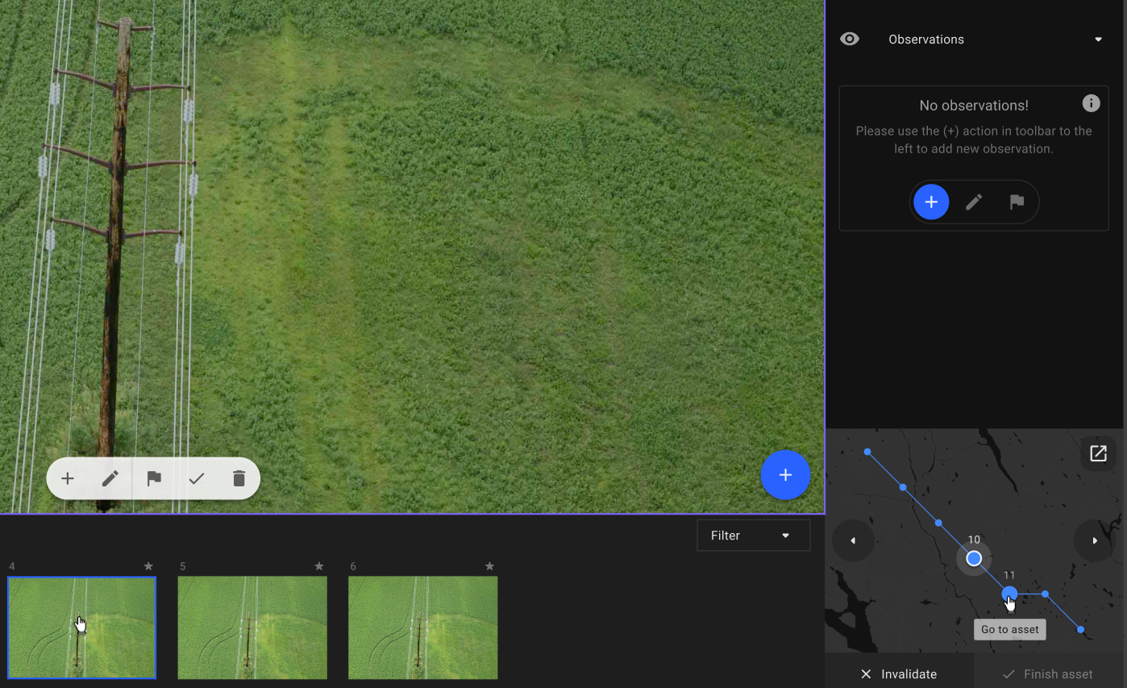The image size is (1127, 688).
Task: Star thumbnail image 5
Action: 318,566
